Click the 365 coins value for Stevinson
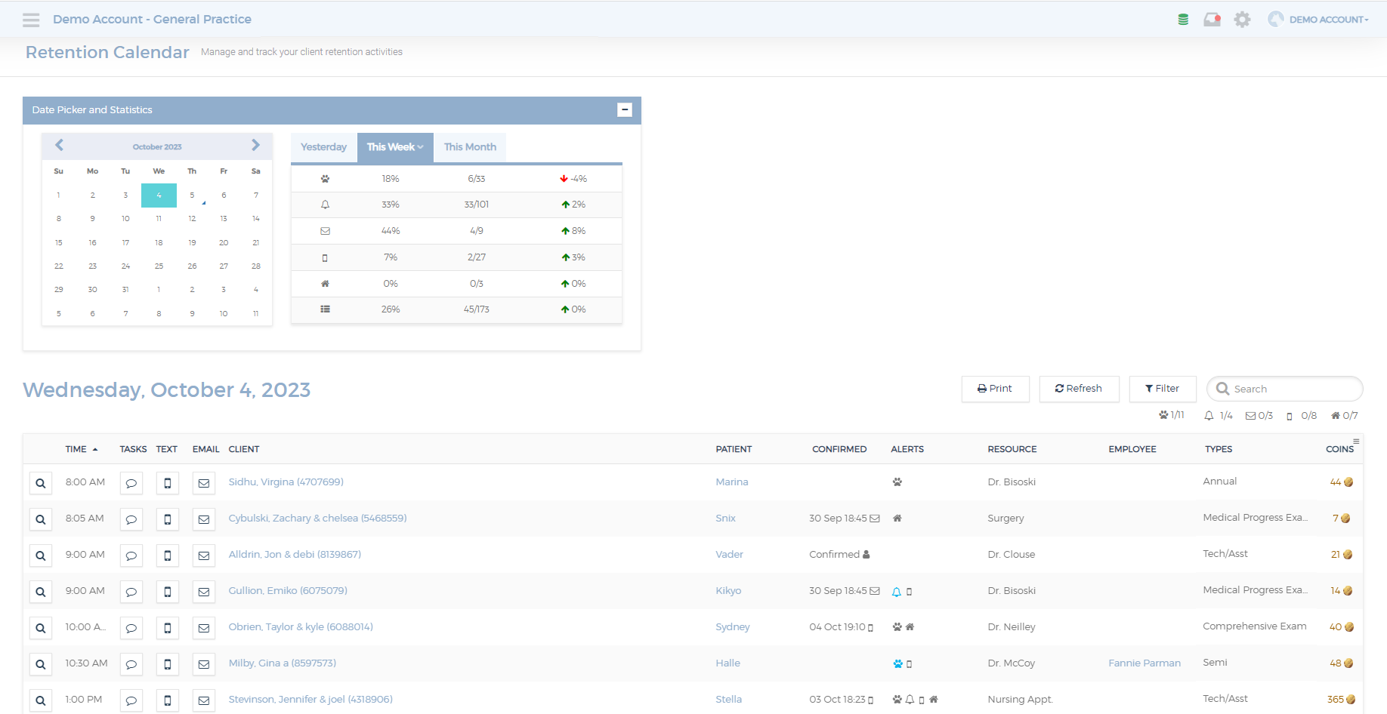Image resolution: width=1387 pixels, height=714 pixels. coord(1335,700)
